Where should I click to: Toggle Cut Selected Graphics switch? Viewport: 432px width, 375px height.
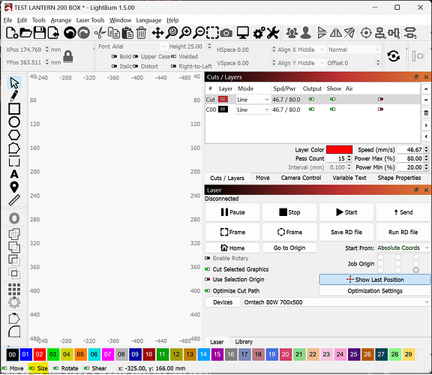point(208,269)
